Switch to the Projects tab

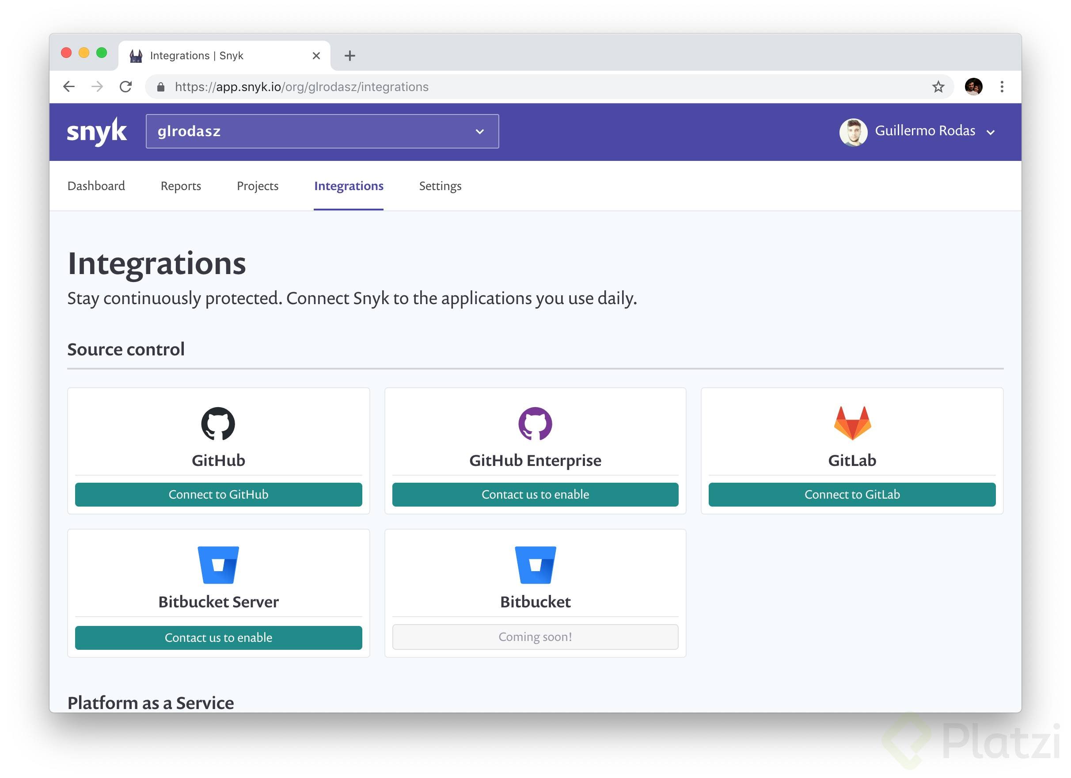tap(257, 186)
